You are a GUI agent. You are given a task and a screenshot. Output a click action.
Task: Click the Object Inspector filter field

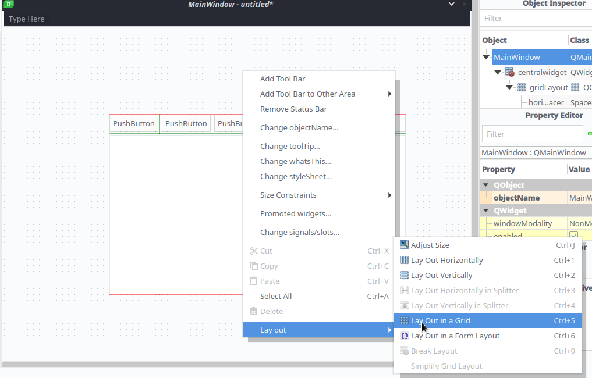[x=534, y=19]
